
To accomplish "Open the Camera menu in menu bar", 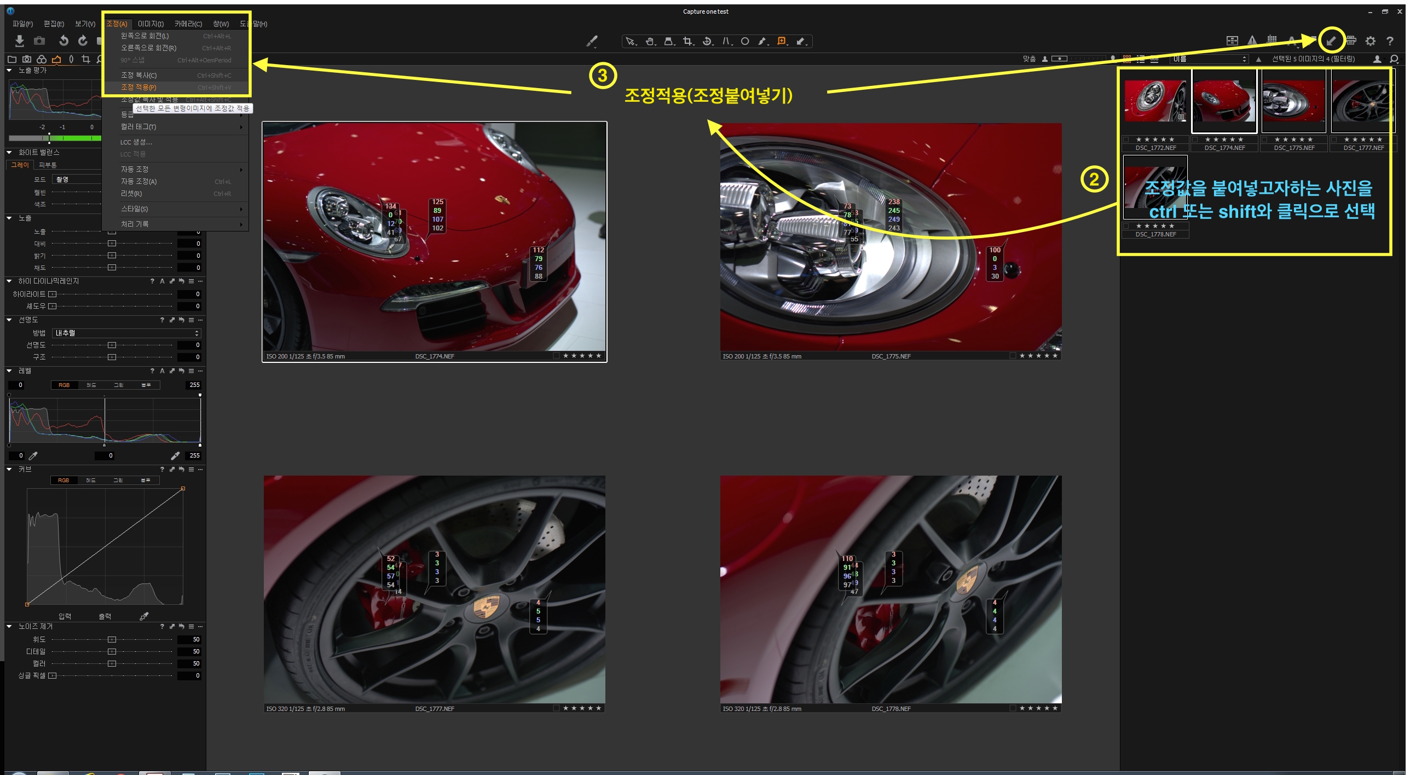I will pyautogui.click(x=188, y=24).
